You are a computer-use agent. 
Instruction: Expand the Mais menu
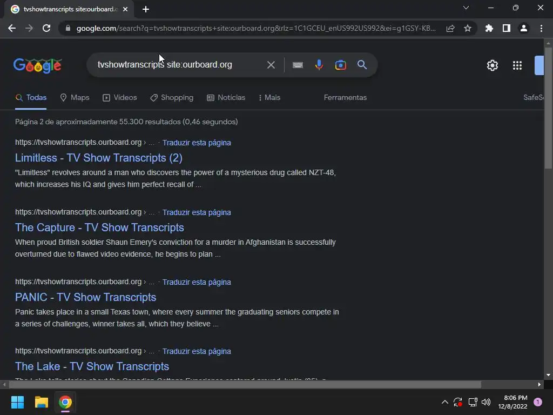[x=270, y=97]
